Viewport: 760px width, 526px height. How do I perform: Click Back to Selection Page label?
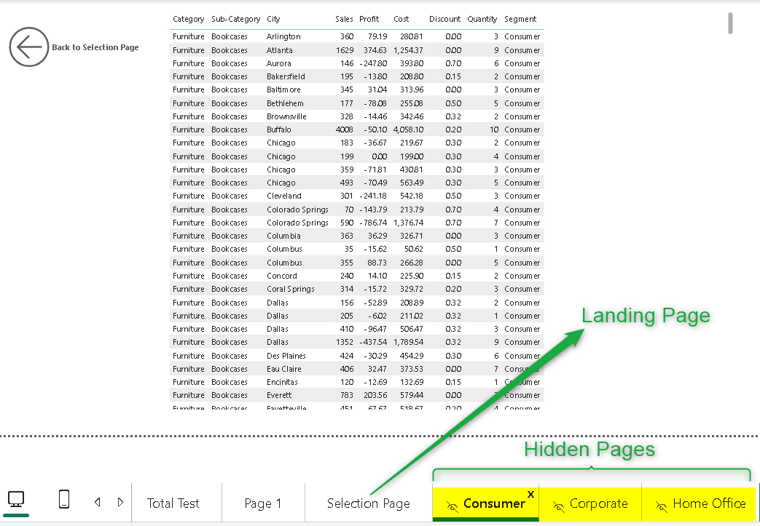coord(95,48)
